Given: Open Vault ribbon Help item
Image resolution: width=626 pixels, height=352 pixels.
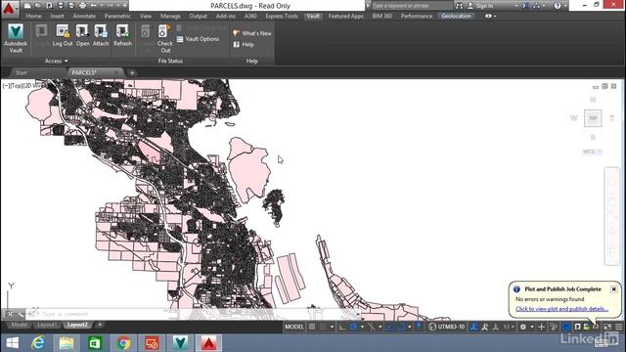Looking at the screenshot, I should point(244,45).
